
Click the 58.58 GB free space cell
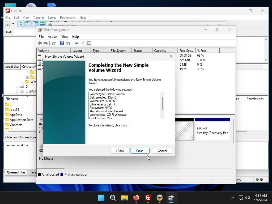pos(185,56)
